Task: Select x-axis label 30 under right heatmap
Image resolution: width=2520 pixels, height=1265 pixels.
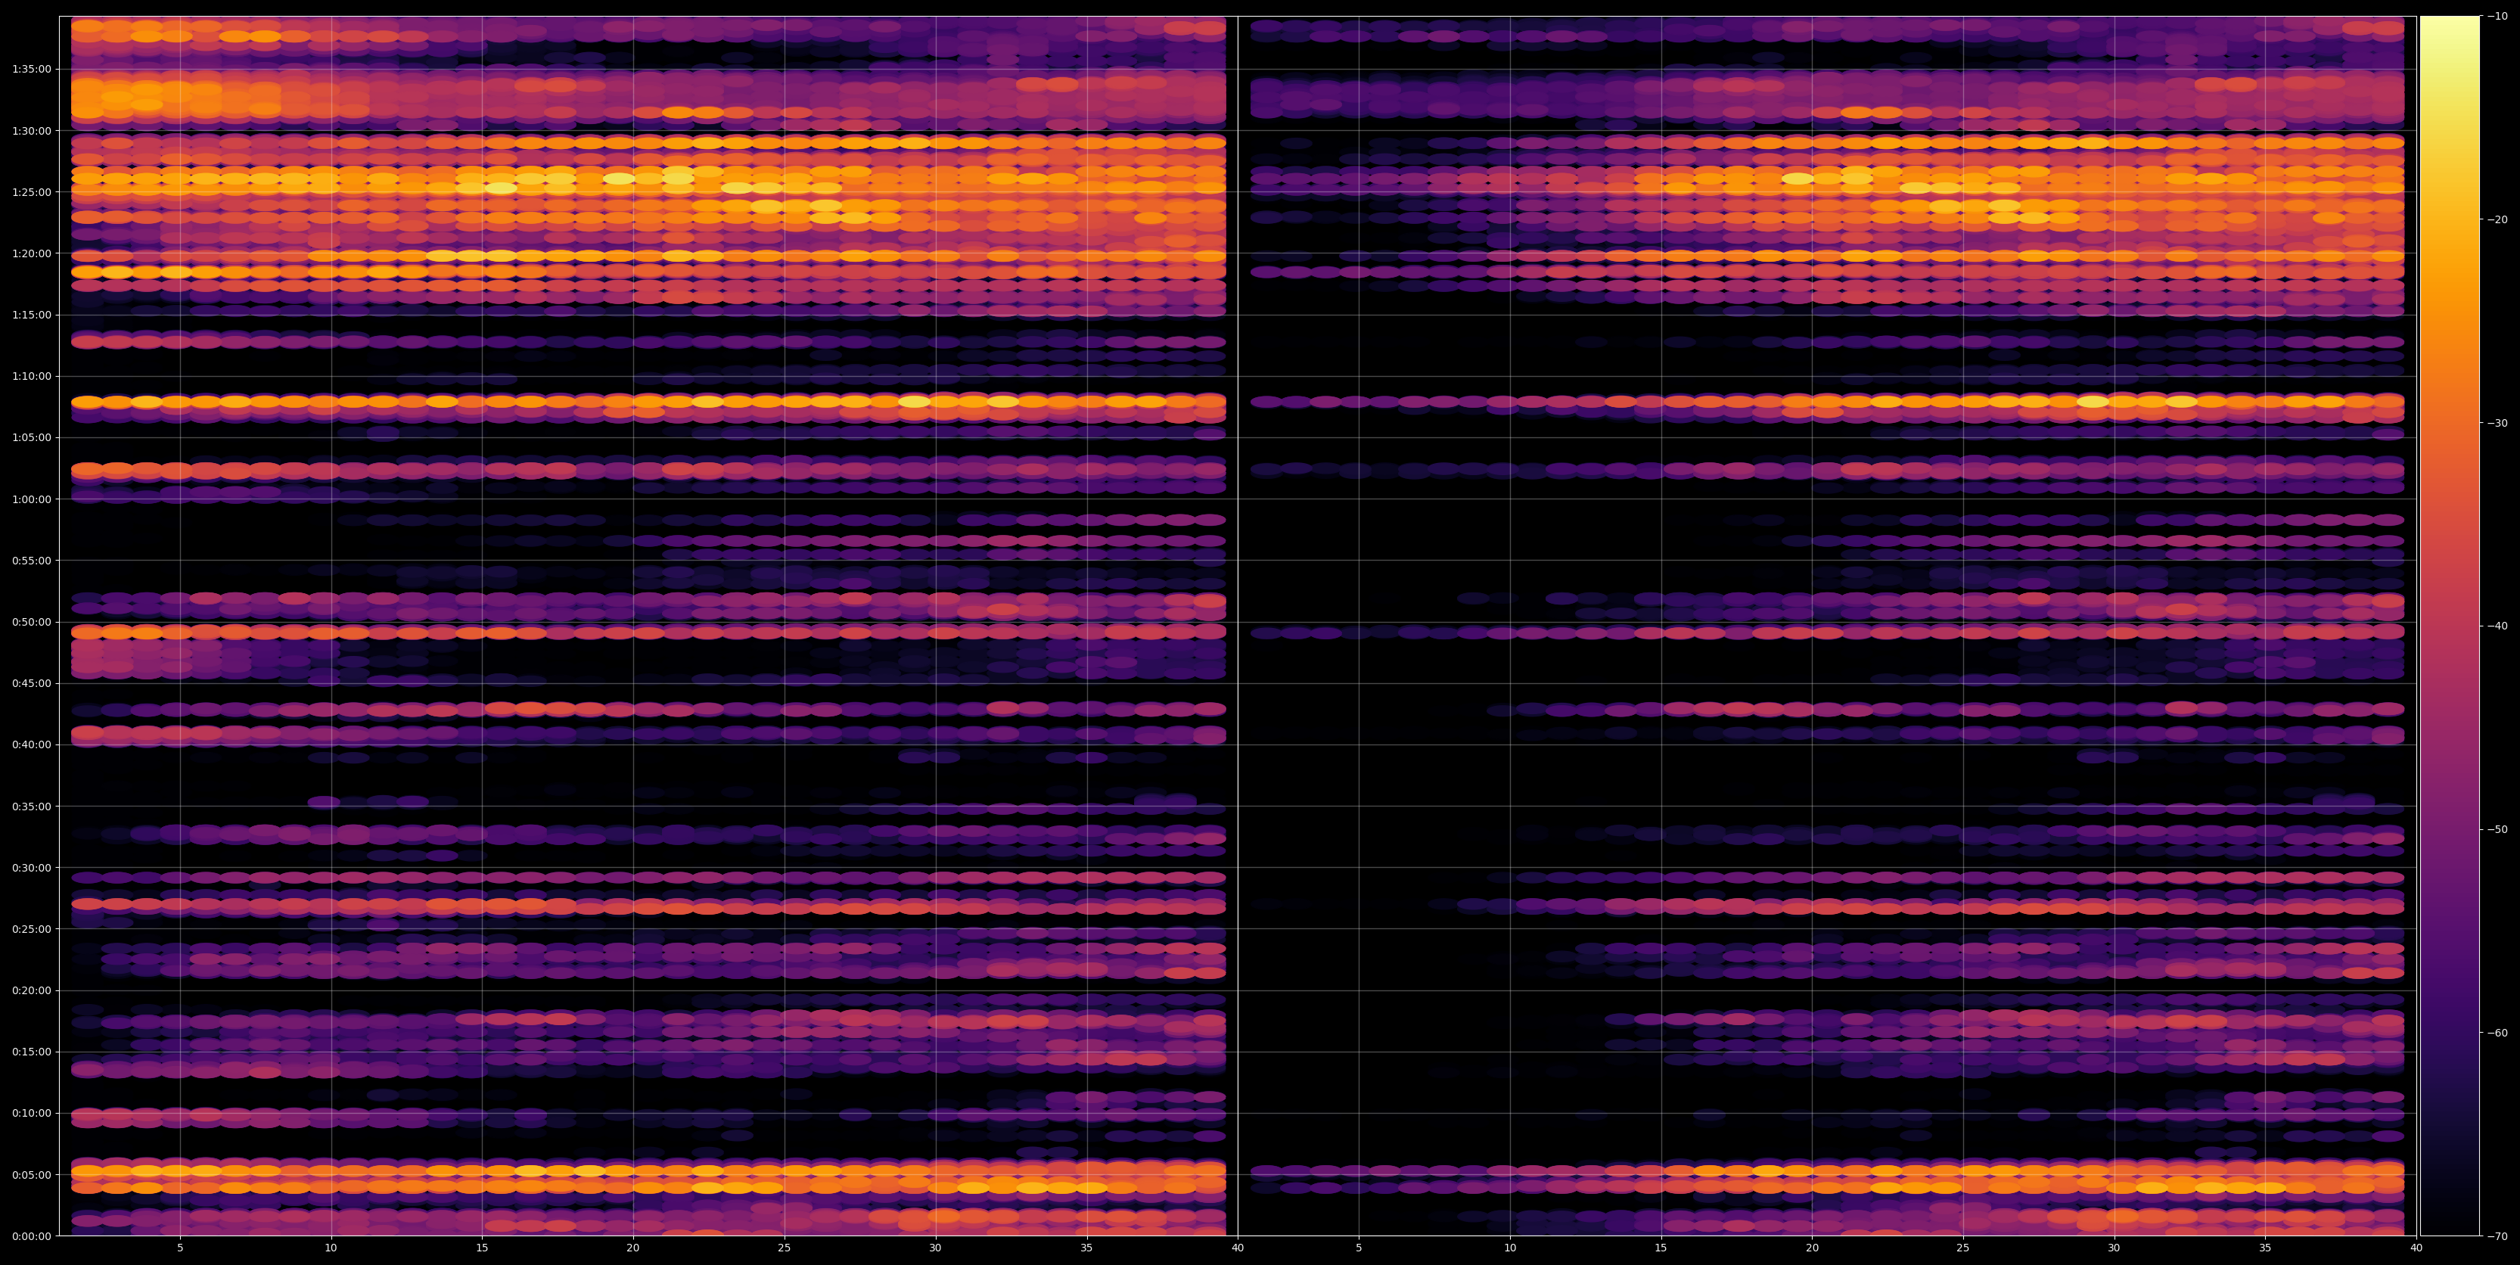Action: [2114, 1248]
